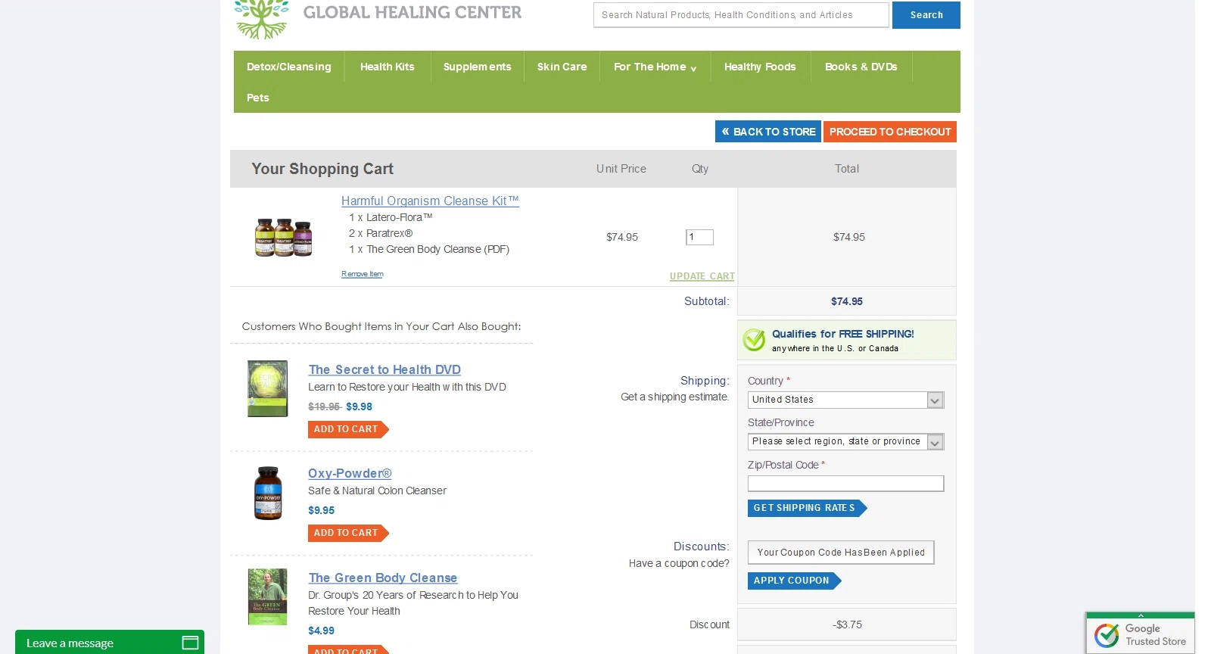Click Update Cart link
Image resolution: width=1211 pixels, height=654 pixels.
tap(702, 276)
